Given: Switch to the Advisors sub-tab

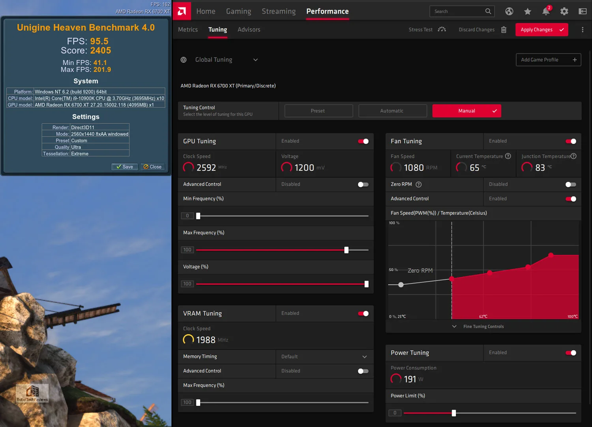Looking at the screenshot, I should pos(249,30).
